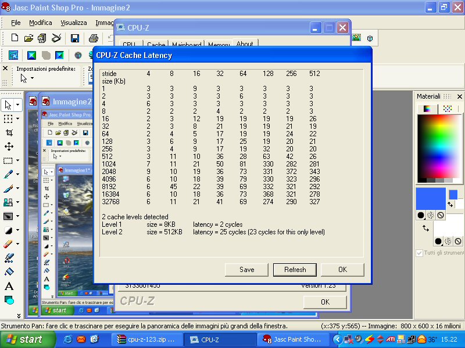This screenshot has width=465, height=348.
Task: Click the Browse file cabinet icon
Action: (x=42, y=38)
